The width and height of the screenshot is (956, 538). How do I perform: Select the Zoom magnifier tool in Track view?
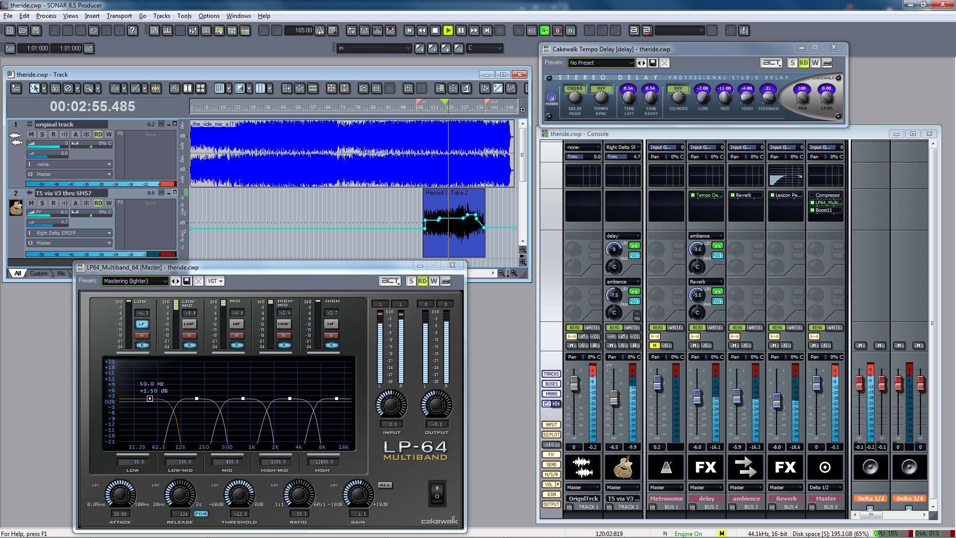click(x=88, y=88)
